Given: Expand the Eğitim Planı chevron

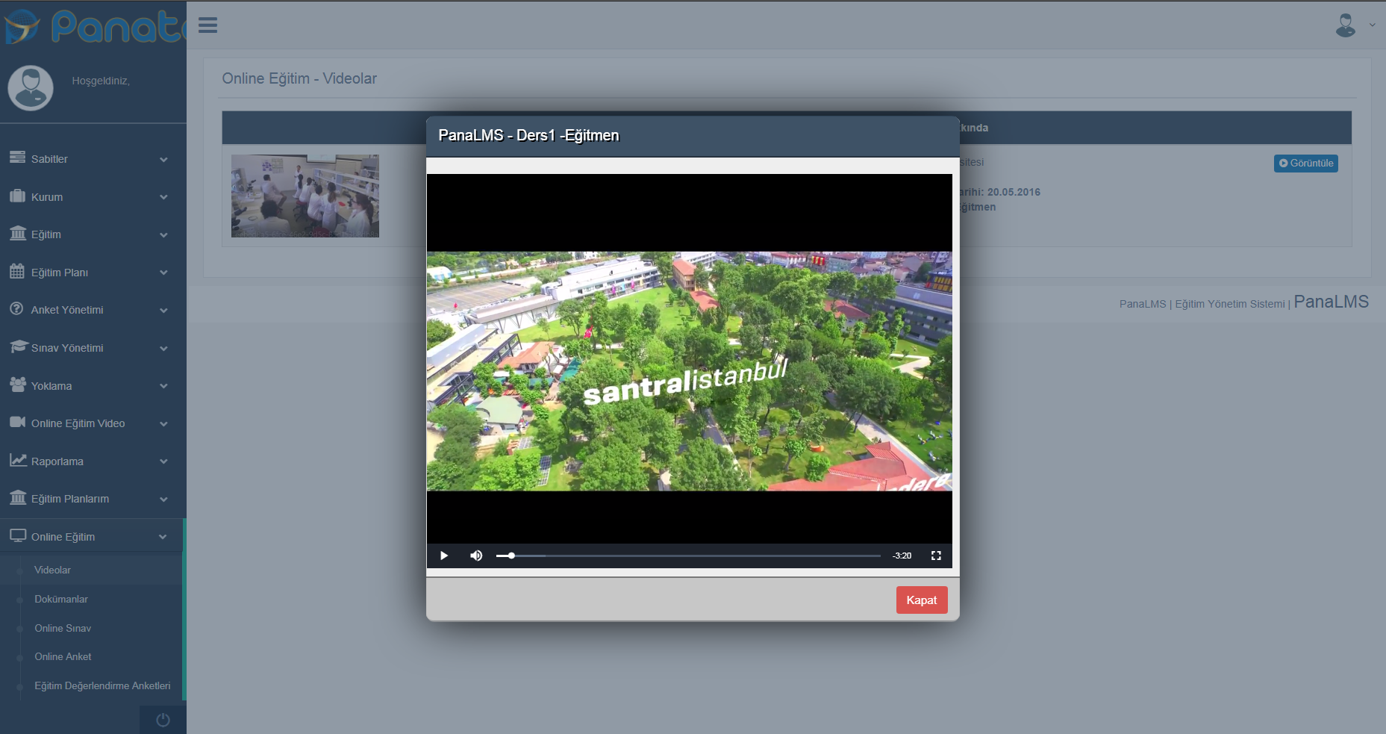Looking at the screenshot, I should coord(163,273).
